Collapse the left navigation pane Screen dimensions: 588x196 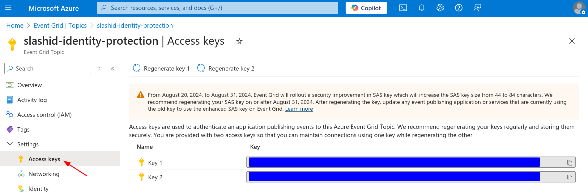click(113, 68)
